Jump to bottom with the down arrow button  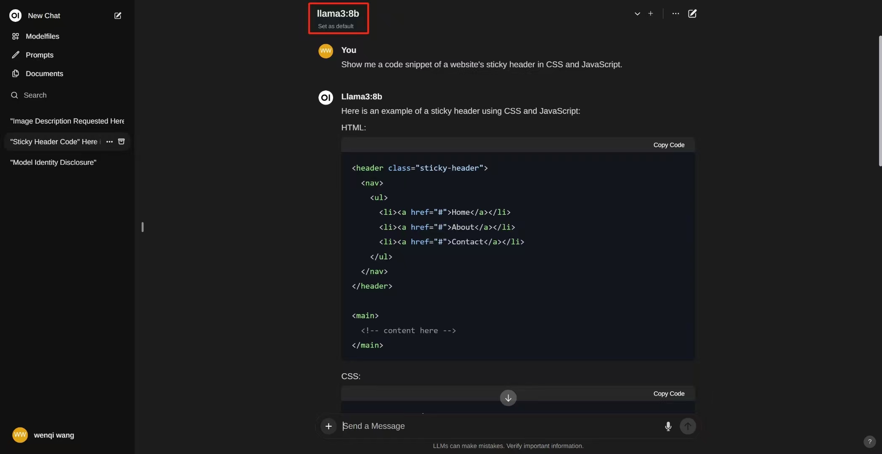pos(508,398)
